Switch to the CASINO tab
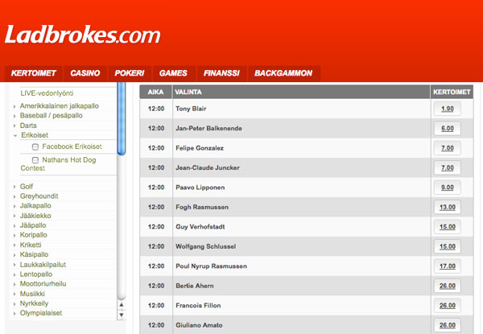 (85, 73)
